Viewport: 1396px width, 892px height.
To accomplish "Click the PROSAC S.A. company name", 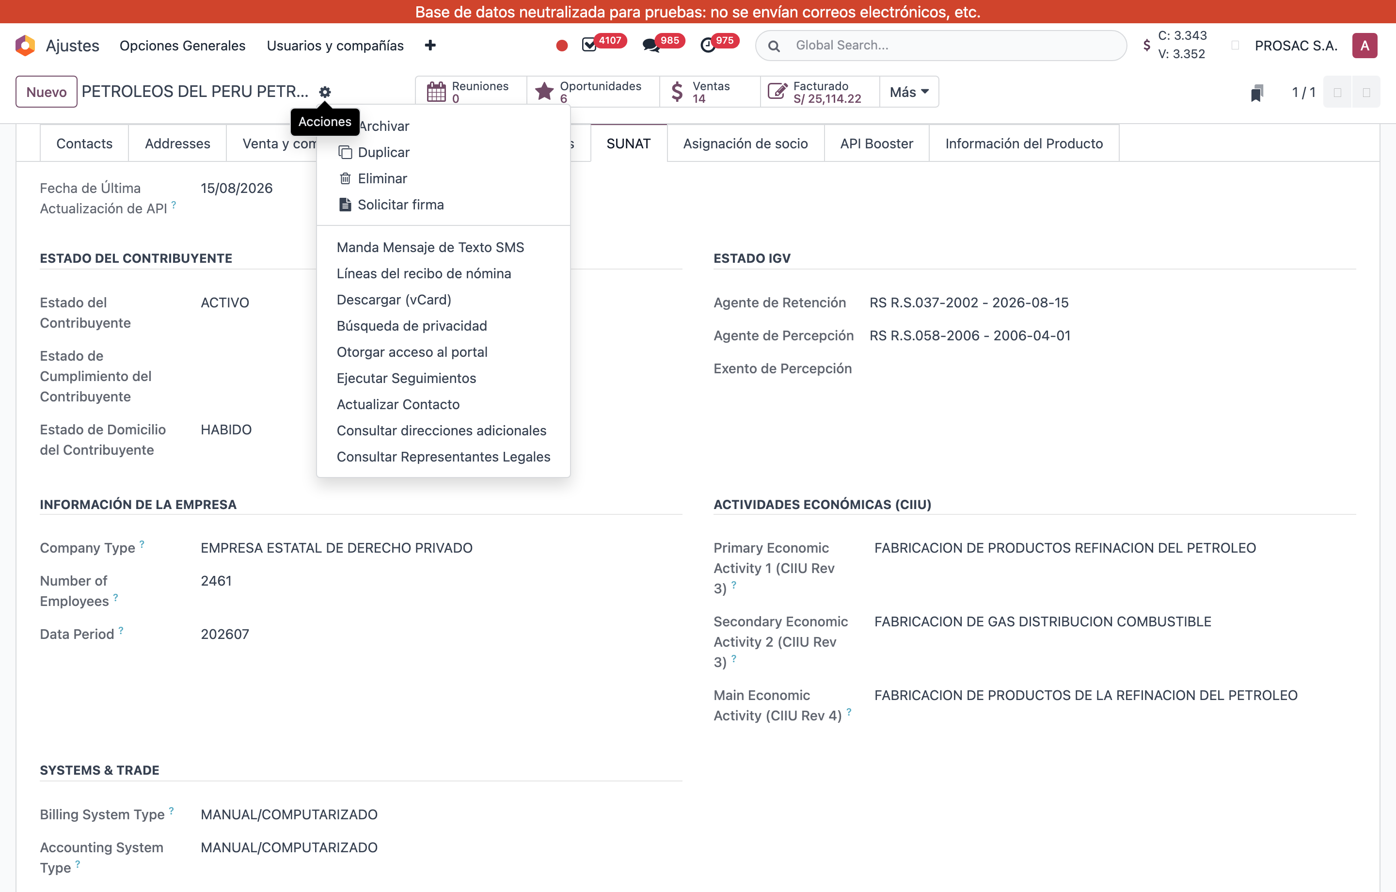I will click(1295, 45).
